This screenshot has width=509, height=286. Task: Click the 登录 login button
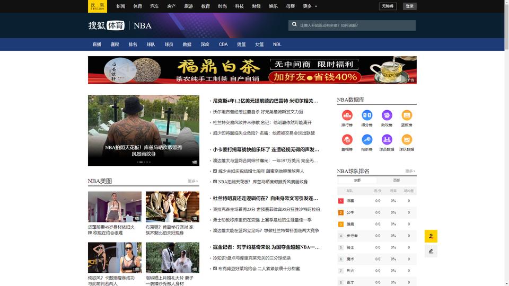coord(410,6)
